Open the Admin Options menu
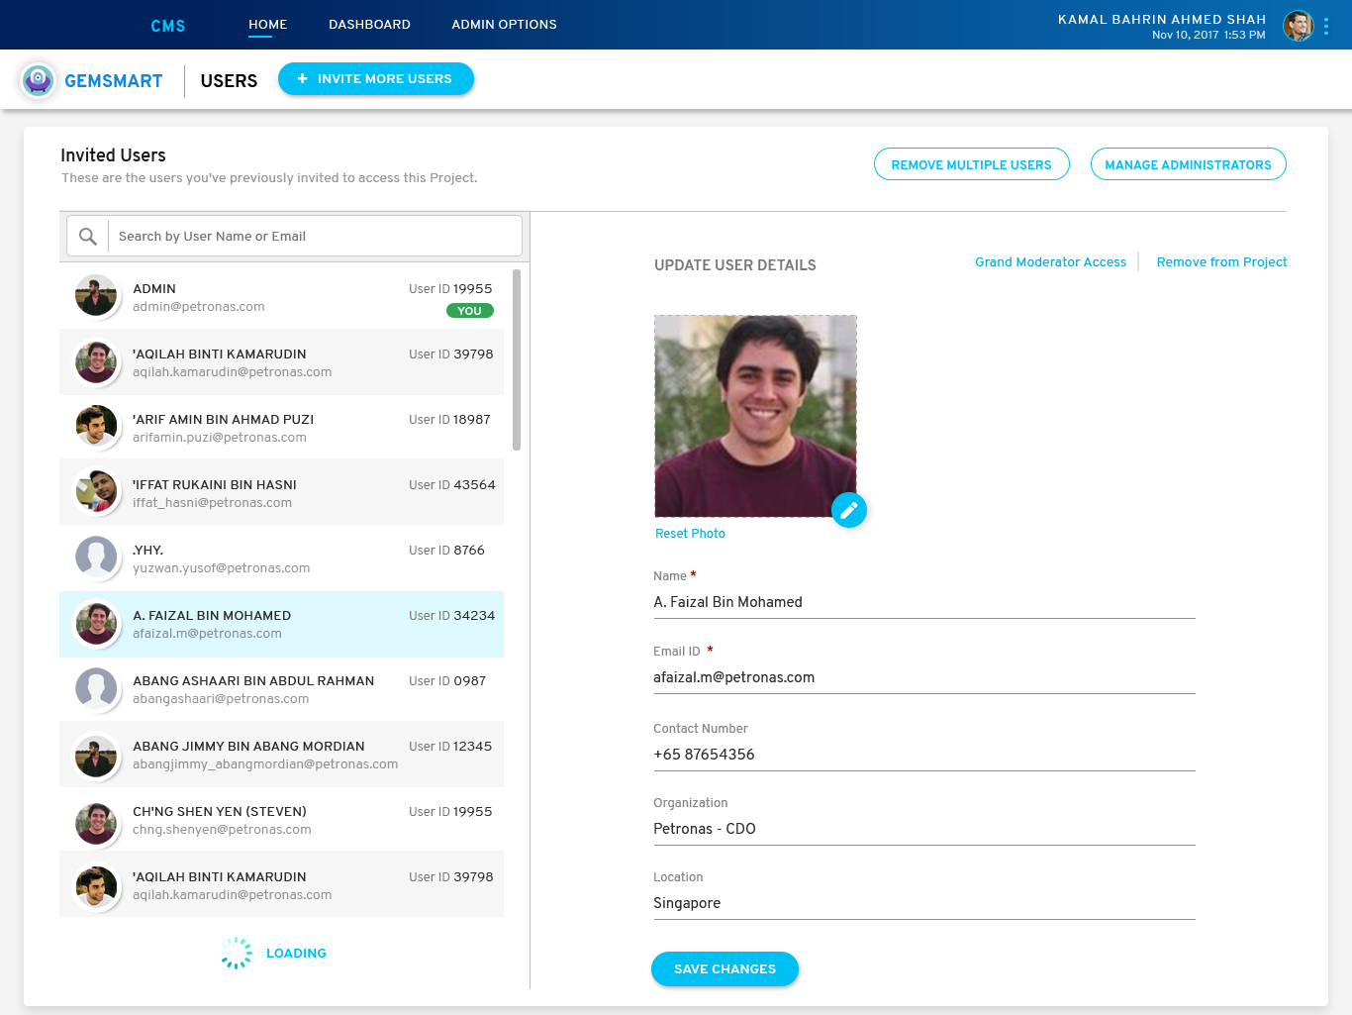Screen dimensions: 1352x1015 click(504, 25)
